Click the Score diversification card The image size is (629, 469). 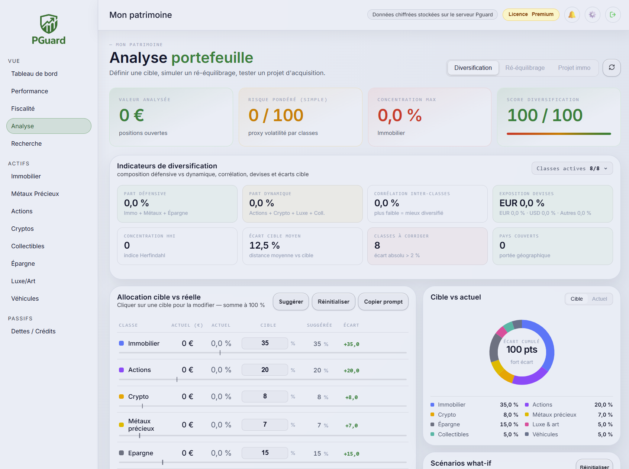point(559,117)
